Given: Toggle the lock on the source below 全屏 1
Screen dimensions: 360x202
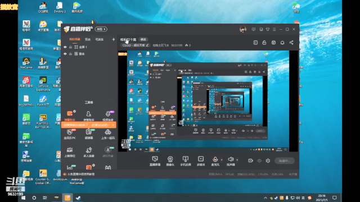Looking at the screenshot, I should [x=70, y=54].
